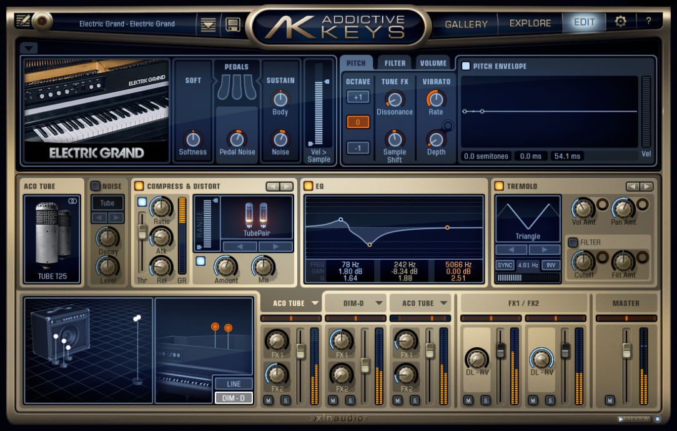Open the Gallery view
677x431 pixels.
tap(465, 24)
